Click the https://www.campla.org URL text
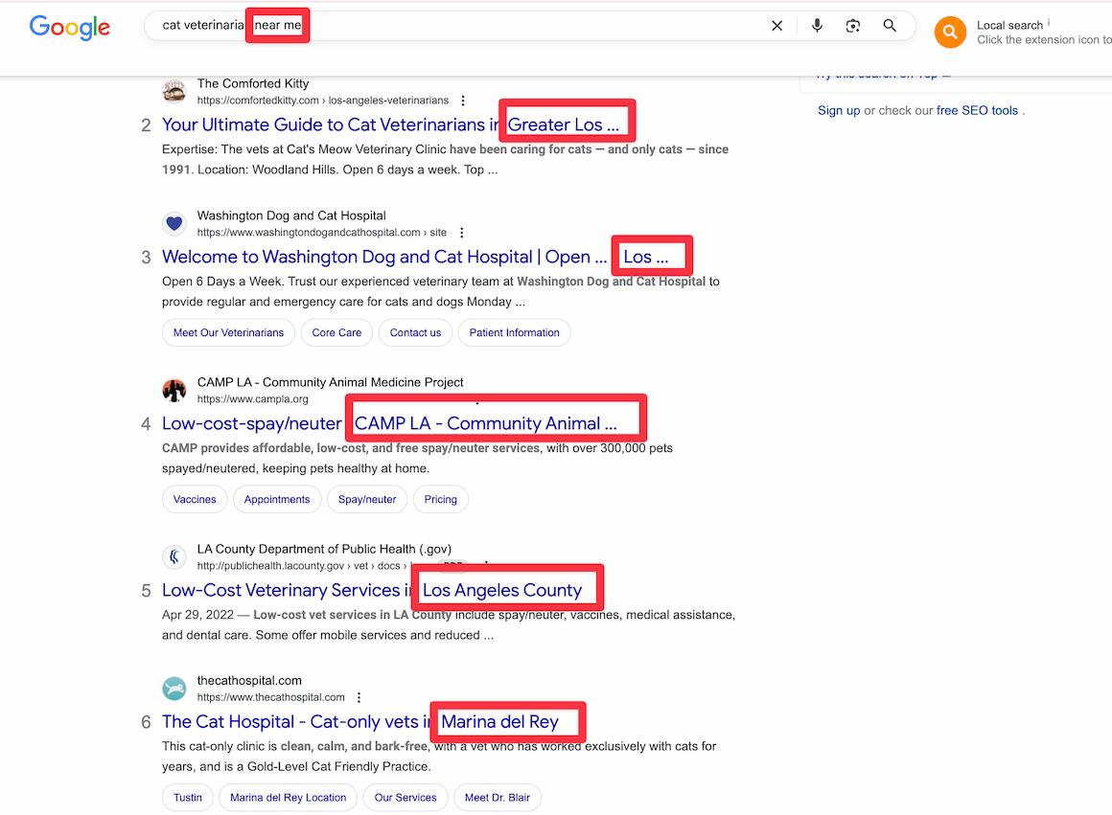1112x815 pixels. (x=252, y=399)
